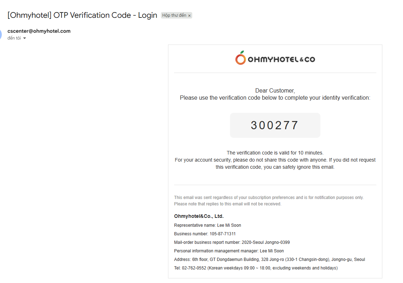Click the OTP Verification Code subject title
403x283 pixels.
(82, 15)
